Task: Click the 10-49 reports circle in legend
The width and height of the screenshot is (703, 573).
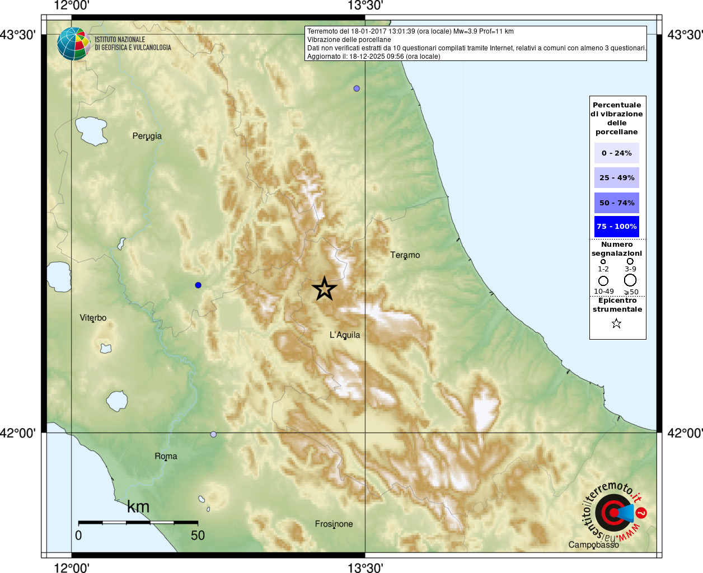Action: click(603, 281)
